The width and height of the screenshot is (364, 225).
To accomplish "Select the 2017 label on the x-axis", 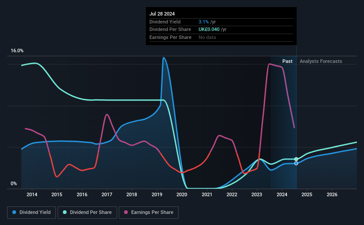I will tap(107, 194).
